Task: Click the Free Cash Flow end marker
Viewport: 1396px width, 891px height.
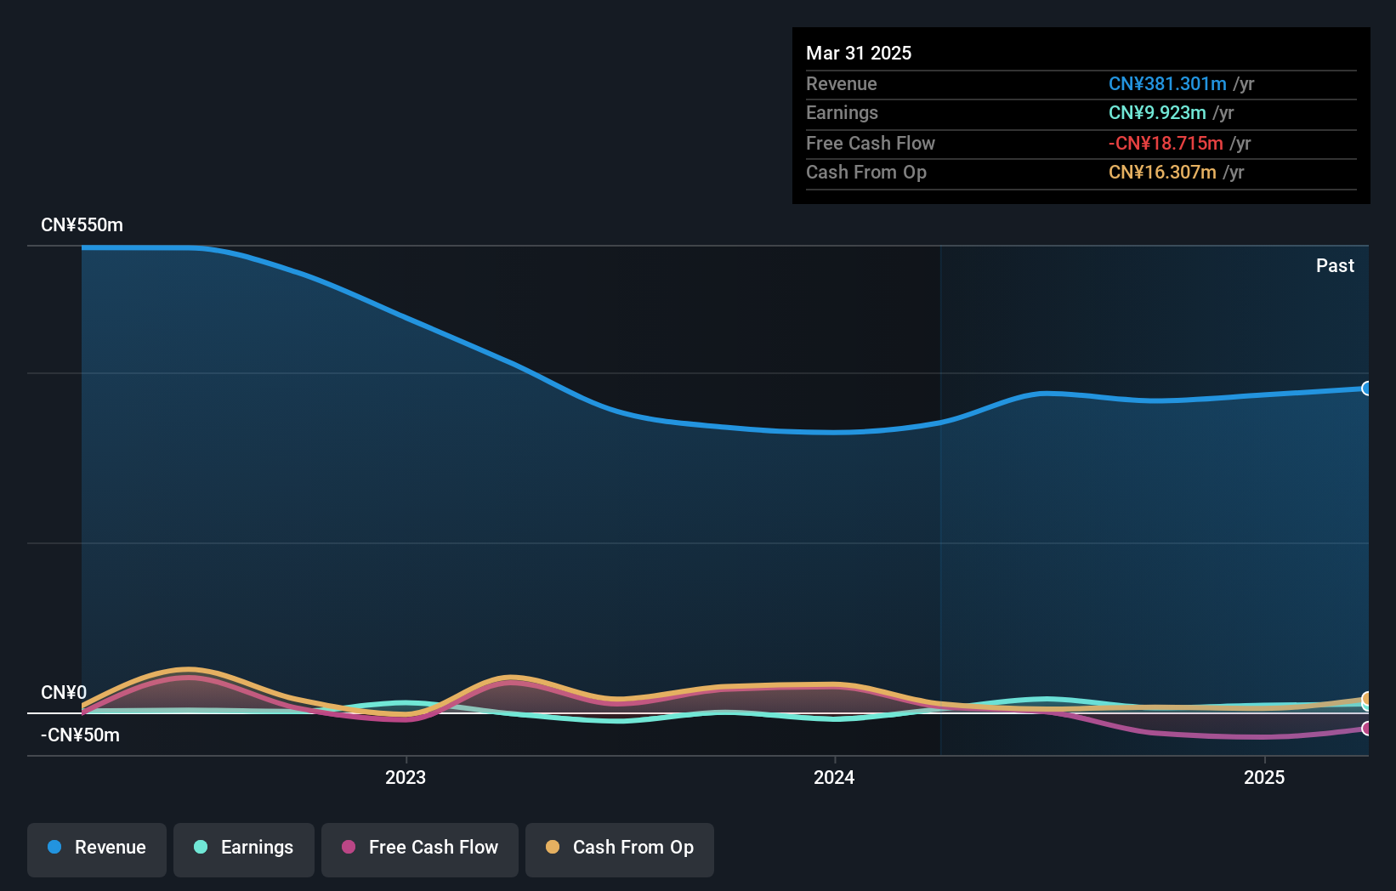Action: pos(1366,729)
